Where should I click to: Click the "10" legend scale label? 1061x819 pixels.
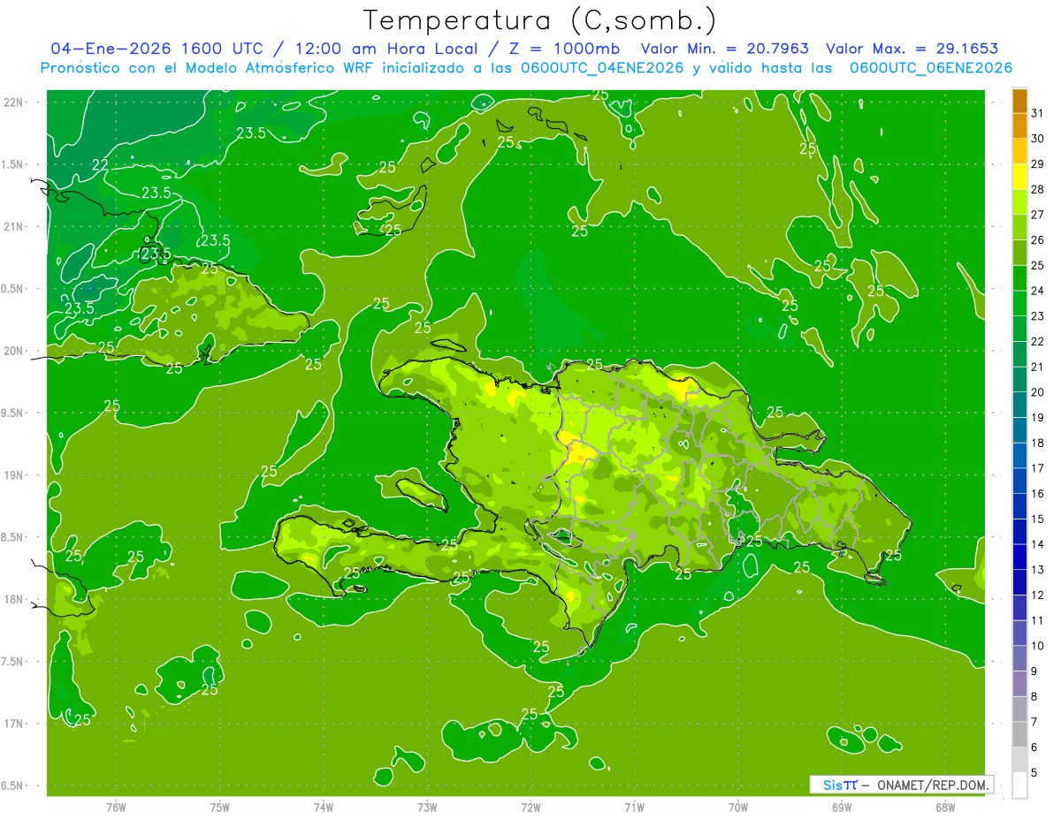click(x=1038, y=646)
